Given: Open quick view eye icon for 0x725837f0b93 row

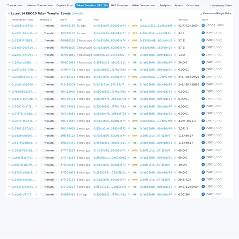Looking at the screenshot, I should [9, 40].
